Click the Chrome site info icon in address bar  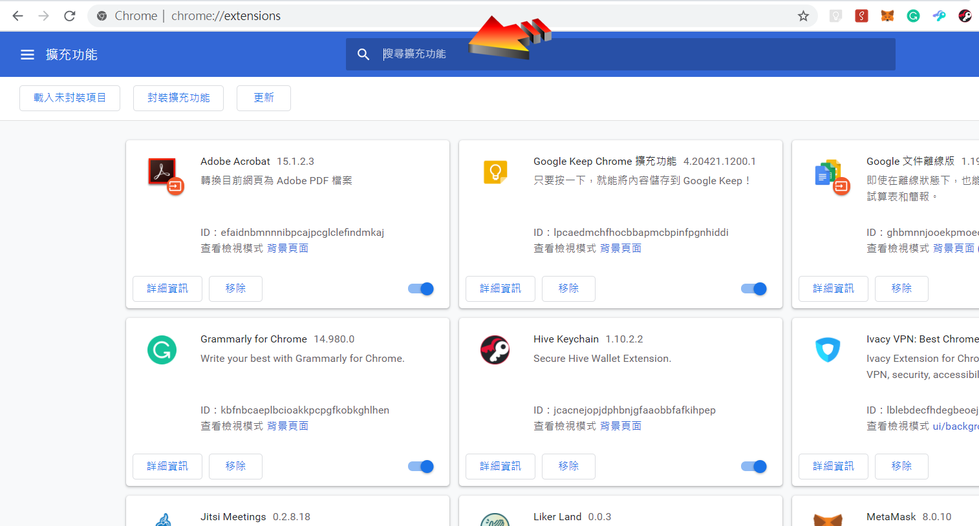102,16
